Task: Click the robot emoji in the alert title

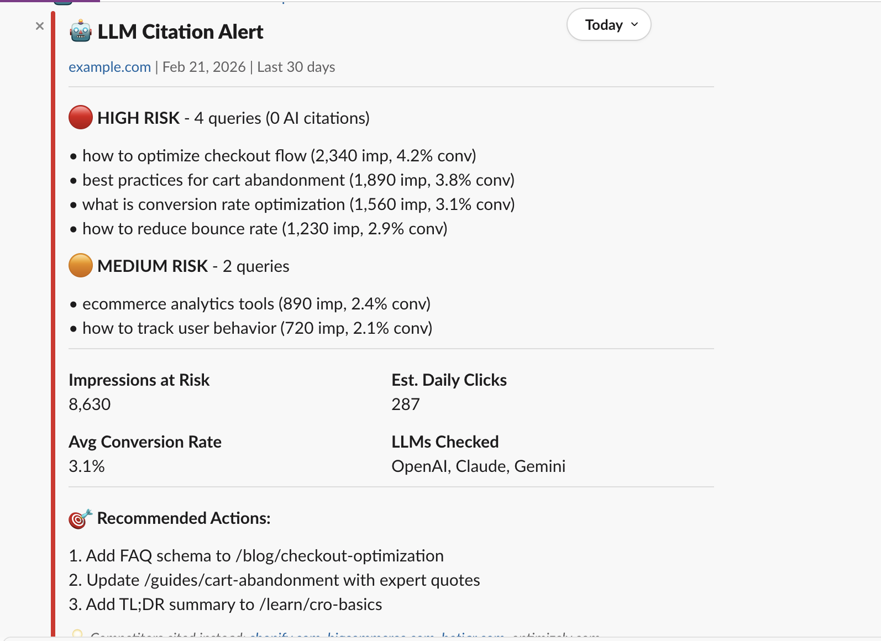Action: [x=81, y=31]
